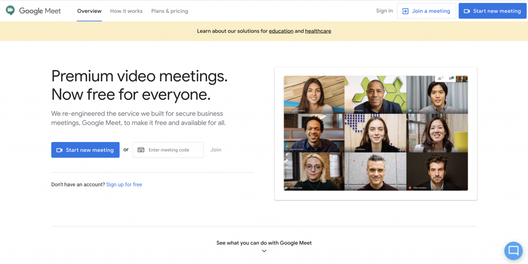Screen dimensions: 528x264
Task: Focus the Enter meeting code field
Action: [x=168, y=150]
